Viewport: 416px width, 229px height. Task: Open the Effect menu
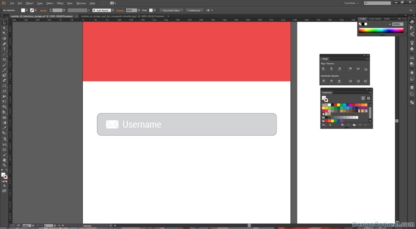tap(60, 3)
